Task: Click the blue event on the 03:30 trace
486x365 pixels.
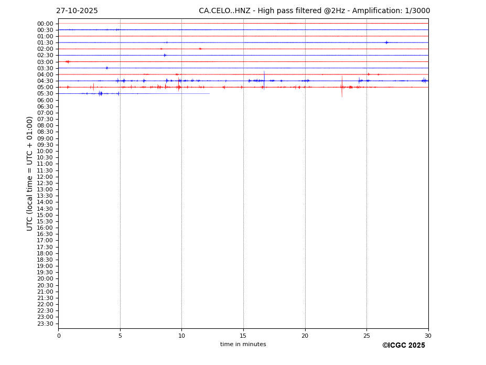Action: [107, 68]
